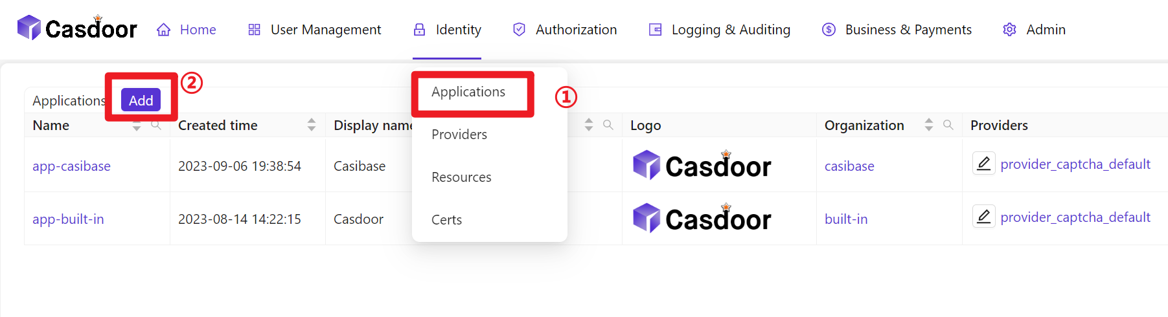Expand the Authorization menu
The image size is (1168, 317).
click(564, 30)
